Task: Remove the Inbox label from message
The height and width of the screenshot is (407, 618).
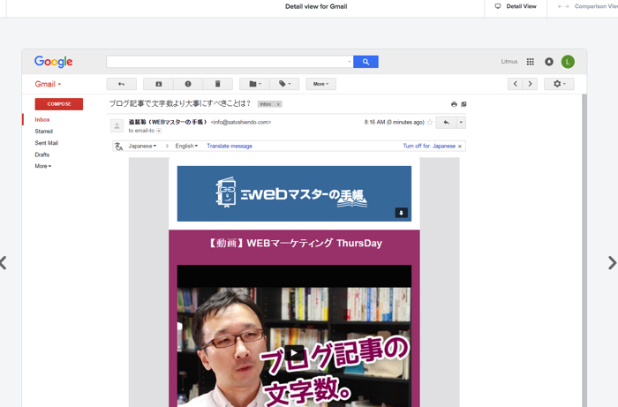Action: coord(278,104)
